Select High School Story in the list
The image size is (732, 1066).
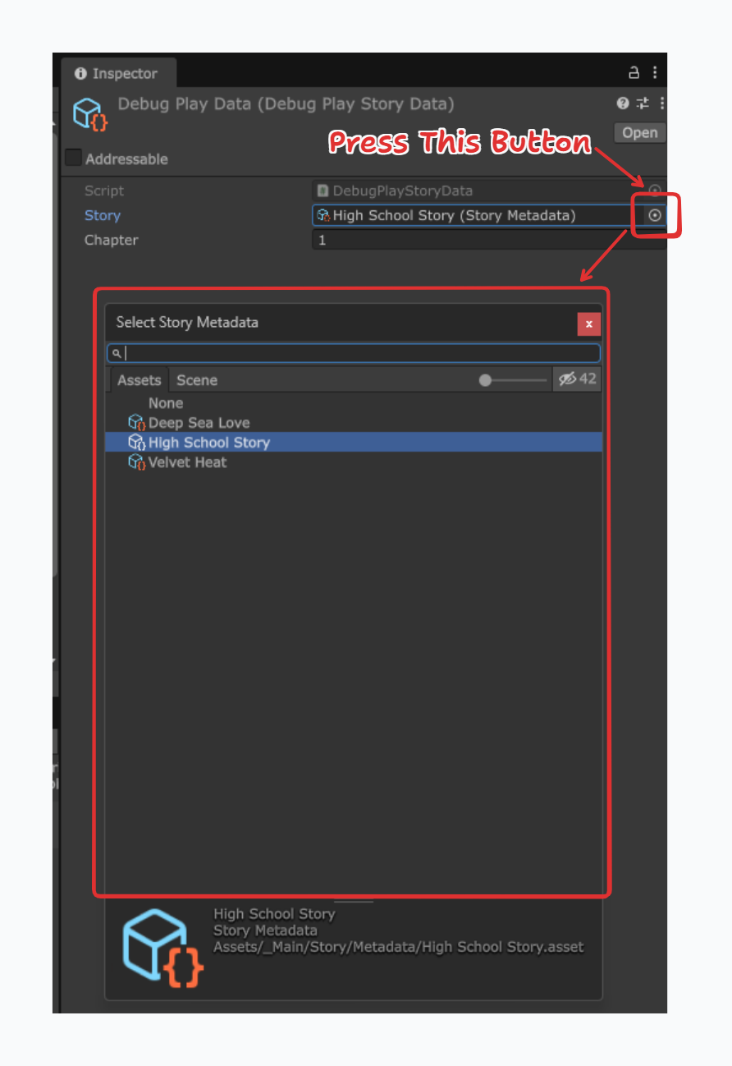click(208, 443)
